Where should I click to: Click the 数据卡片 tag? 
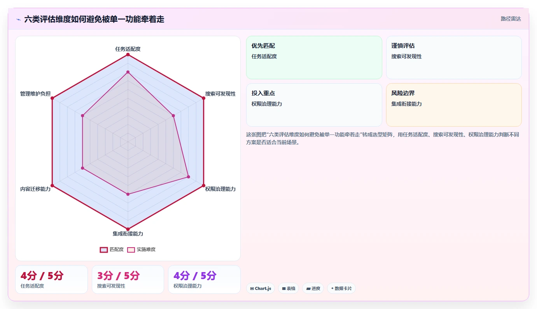pyautogui.click(x=341, y=288)
